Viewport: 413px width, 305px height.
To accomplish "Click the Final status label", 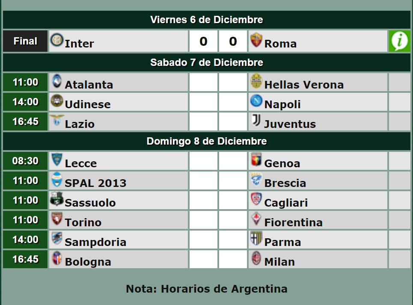I will click(25, 41).
